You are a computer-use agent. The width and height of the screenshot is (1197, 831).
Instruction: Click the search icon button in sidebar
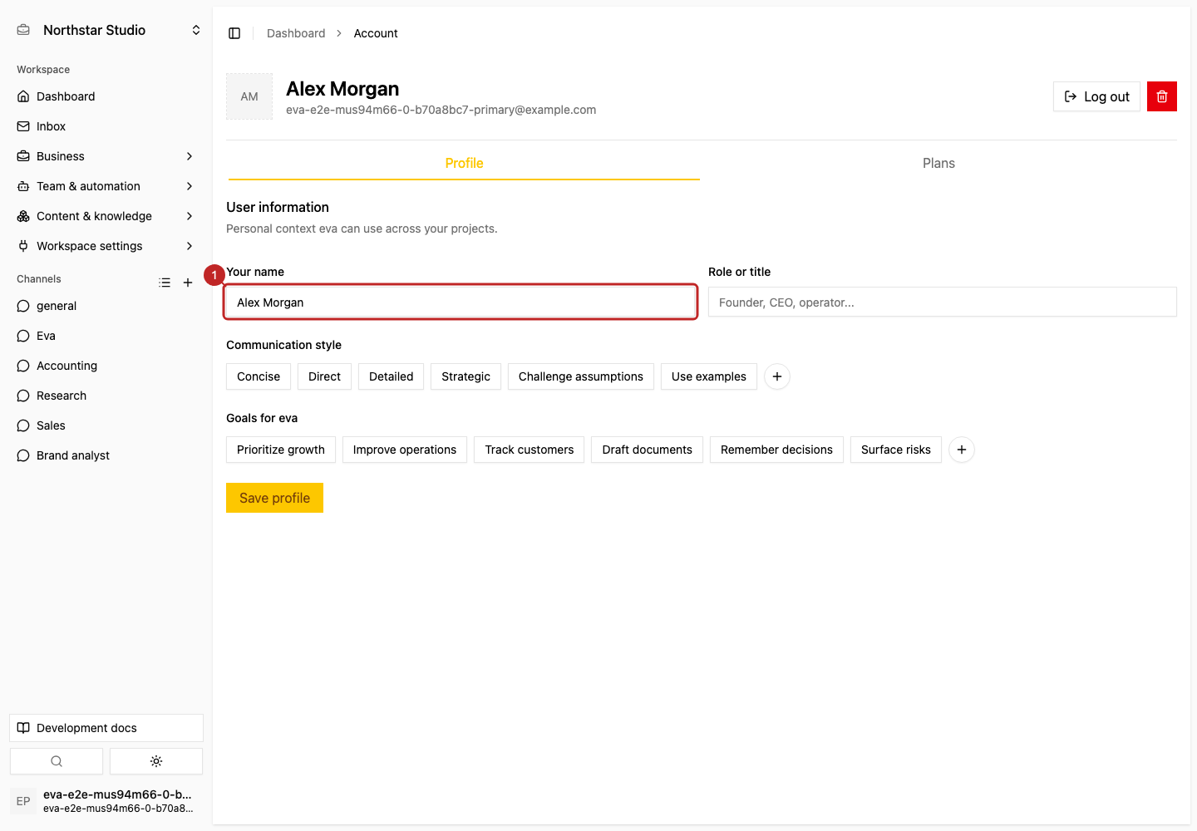pos(57,761)
